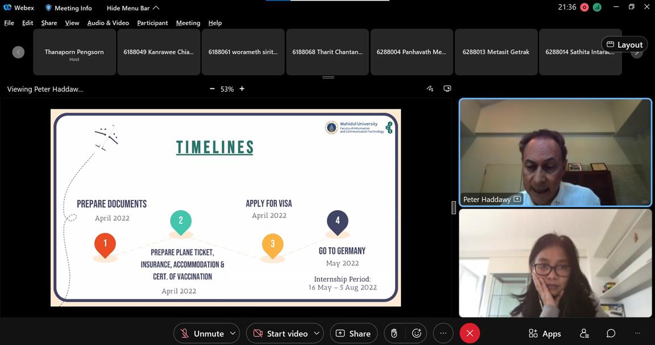The image size is (655, 345).
Task: Turn on camera with Start video
Action: [x=280, y=334]
